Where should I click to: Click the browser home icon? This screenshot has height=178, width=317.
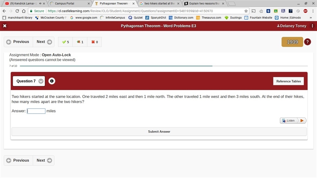point(24,11)
